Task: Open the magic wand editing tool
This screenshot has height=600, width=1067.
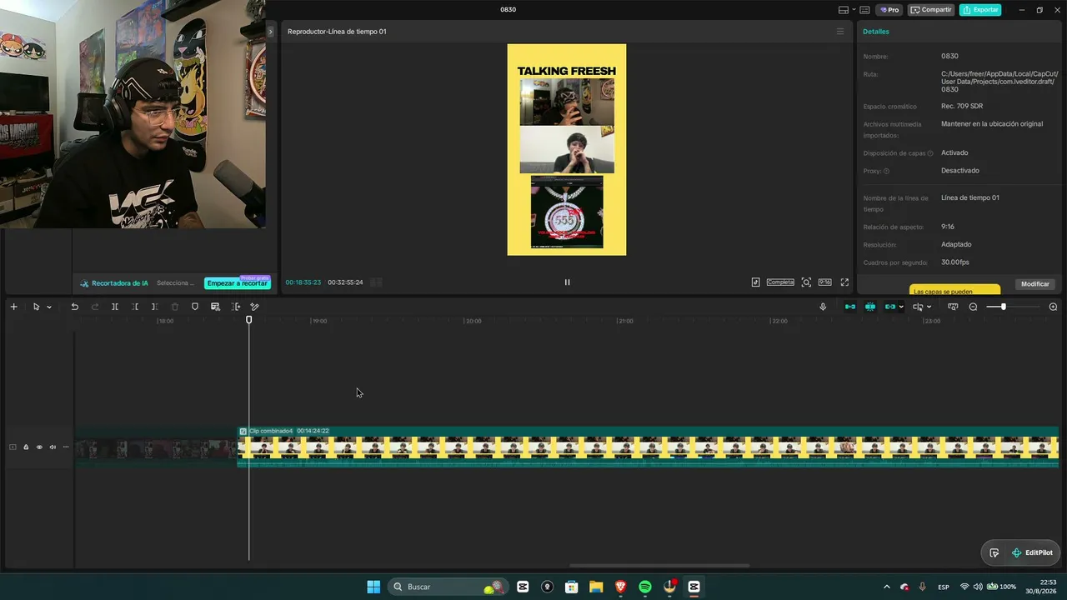Action: [x=255, y=307]
